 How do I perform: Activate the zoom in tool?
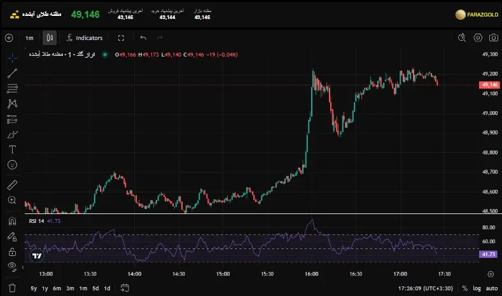click(12, 200)
